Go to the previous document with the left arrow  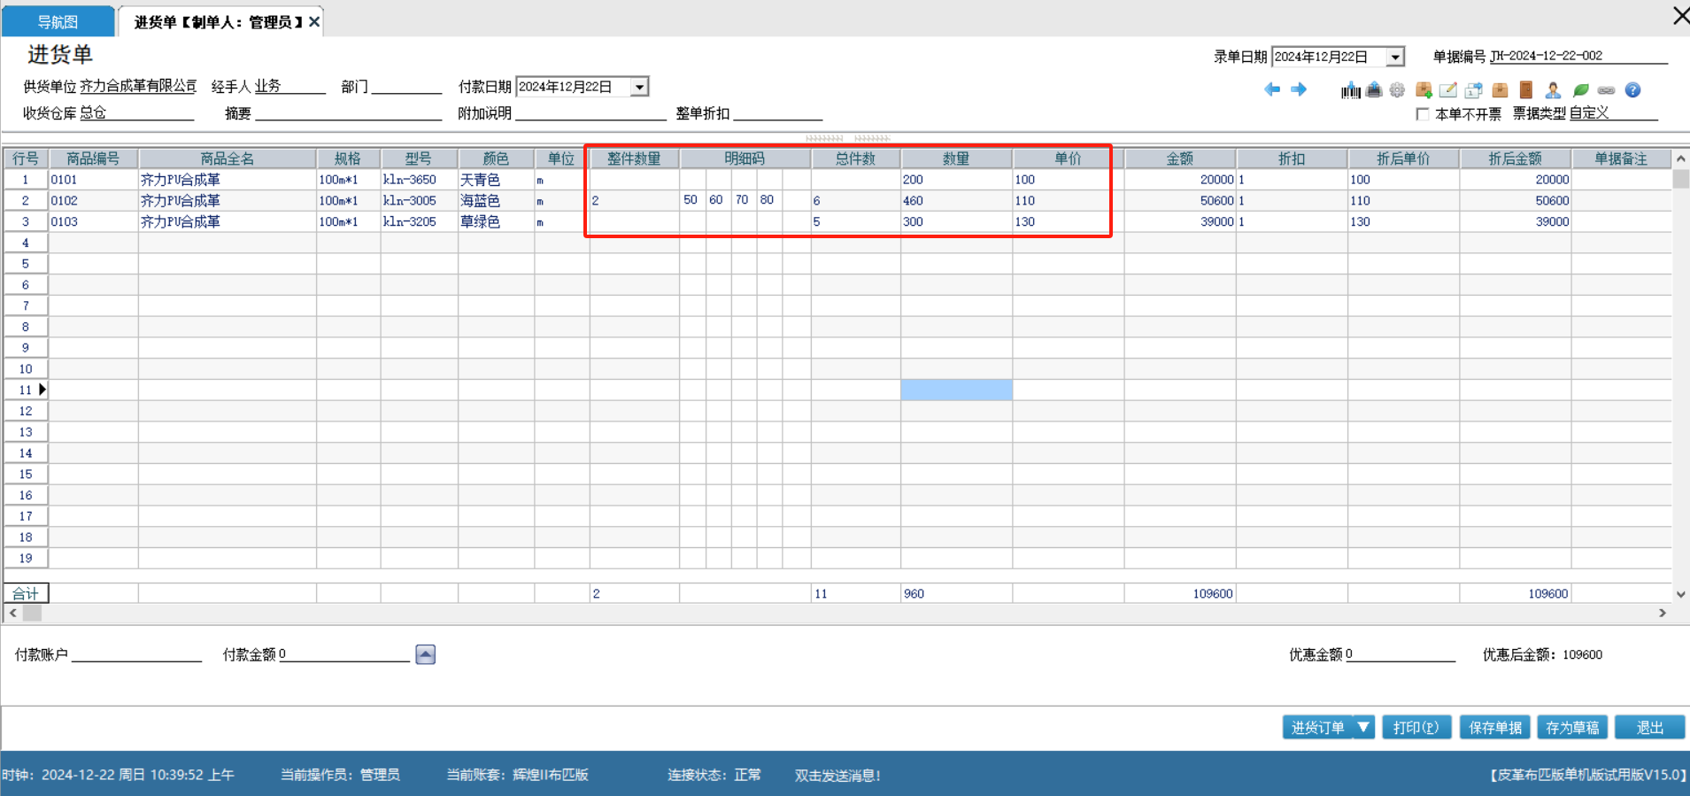pyautogui.click(x=1272, y=89)
